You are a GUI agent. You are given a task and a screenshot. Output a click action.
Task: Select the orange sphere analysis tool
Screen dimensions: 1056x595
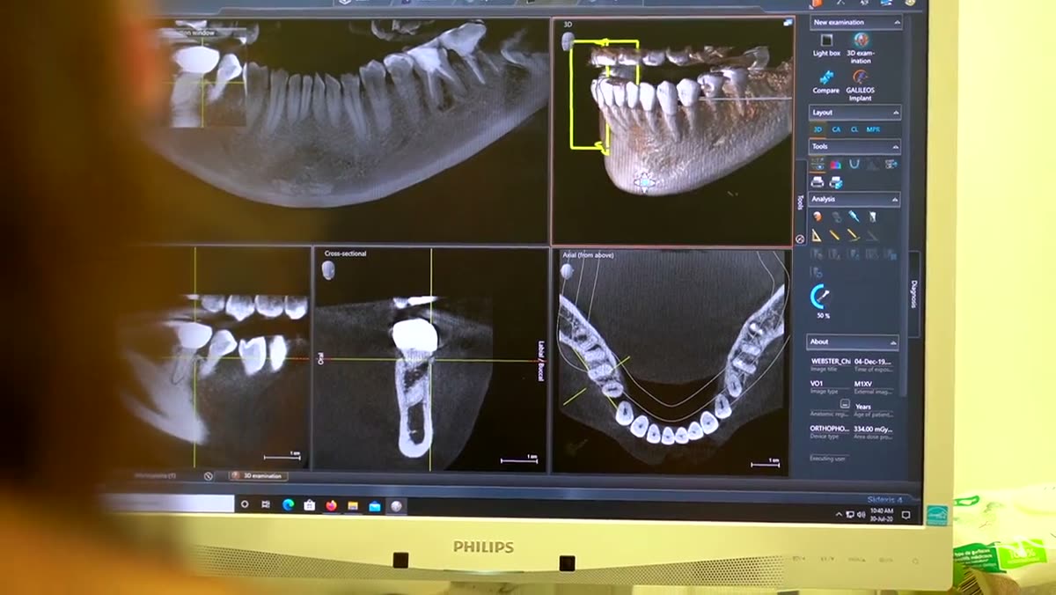(818, 216)
